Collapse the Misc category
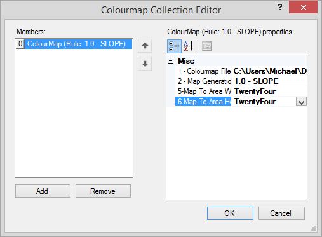 coord(170,61)
